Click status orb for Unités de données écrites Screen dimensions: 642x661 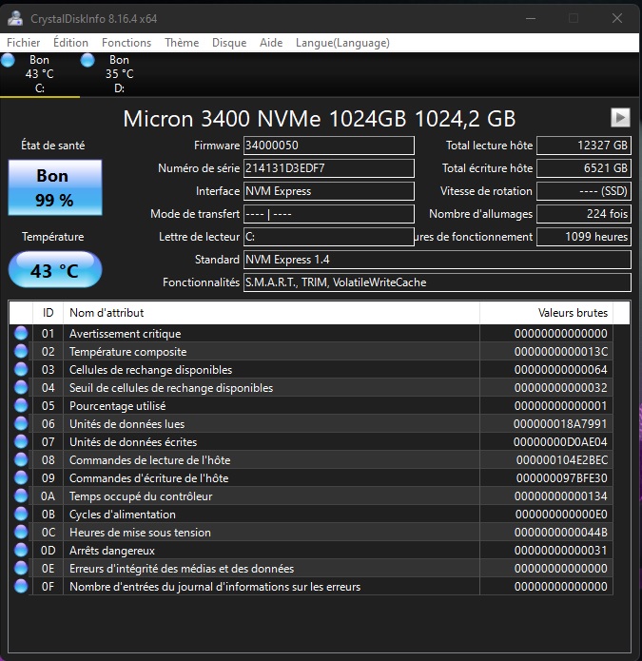(21, 441)
